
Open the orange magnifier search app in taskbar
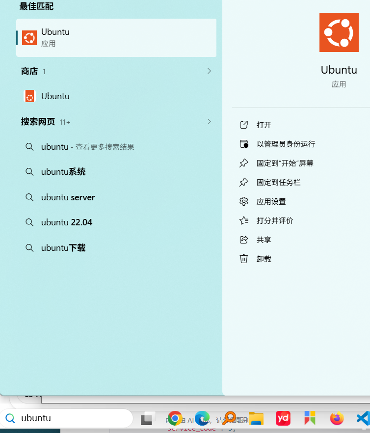(229, 418)
